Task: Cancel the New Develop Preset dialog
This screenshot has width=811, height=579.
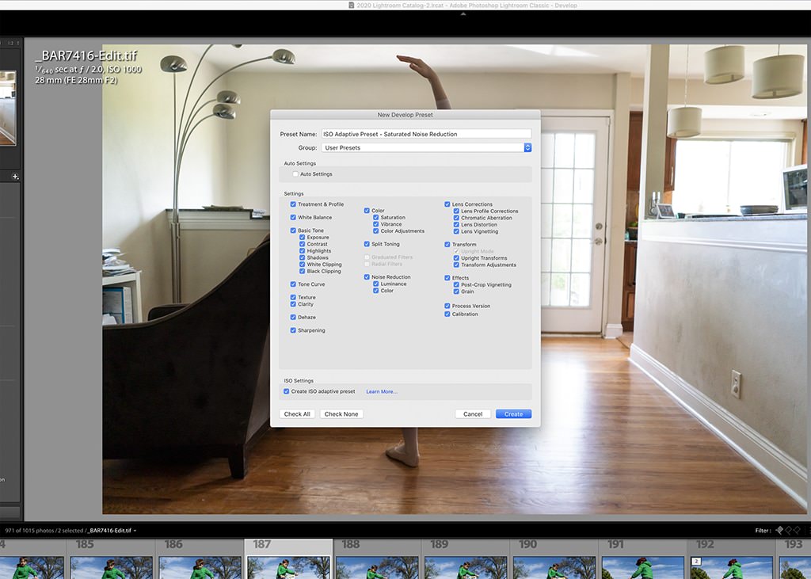Action: click(x=473, y=414)
